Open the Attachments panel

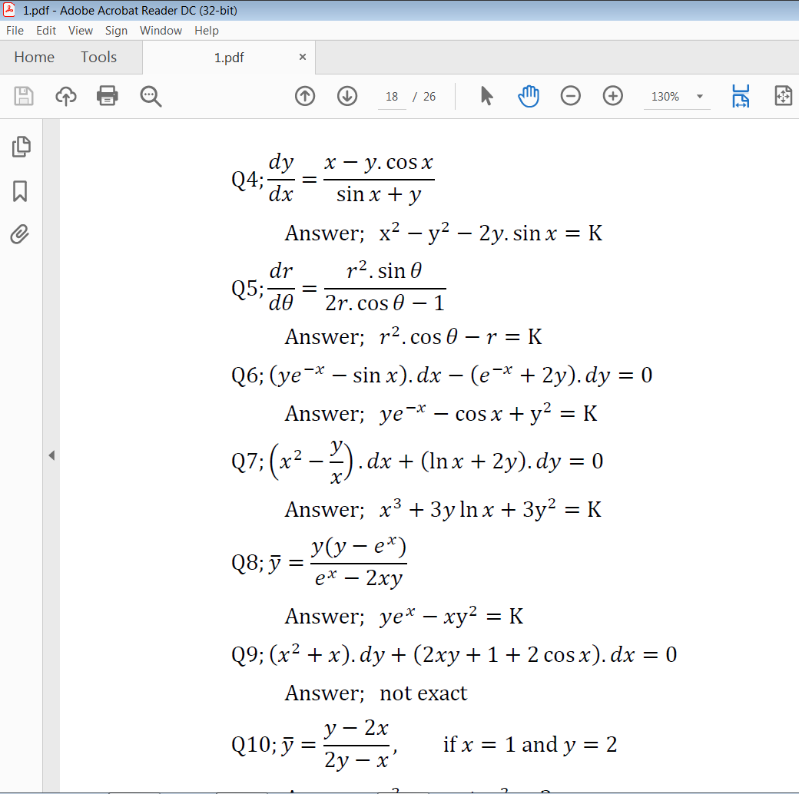click(x=21, y=234)
